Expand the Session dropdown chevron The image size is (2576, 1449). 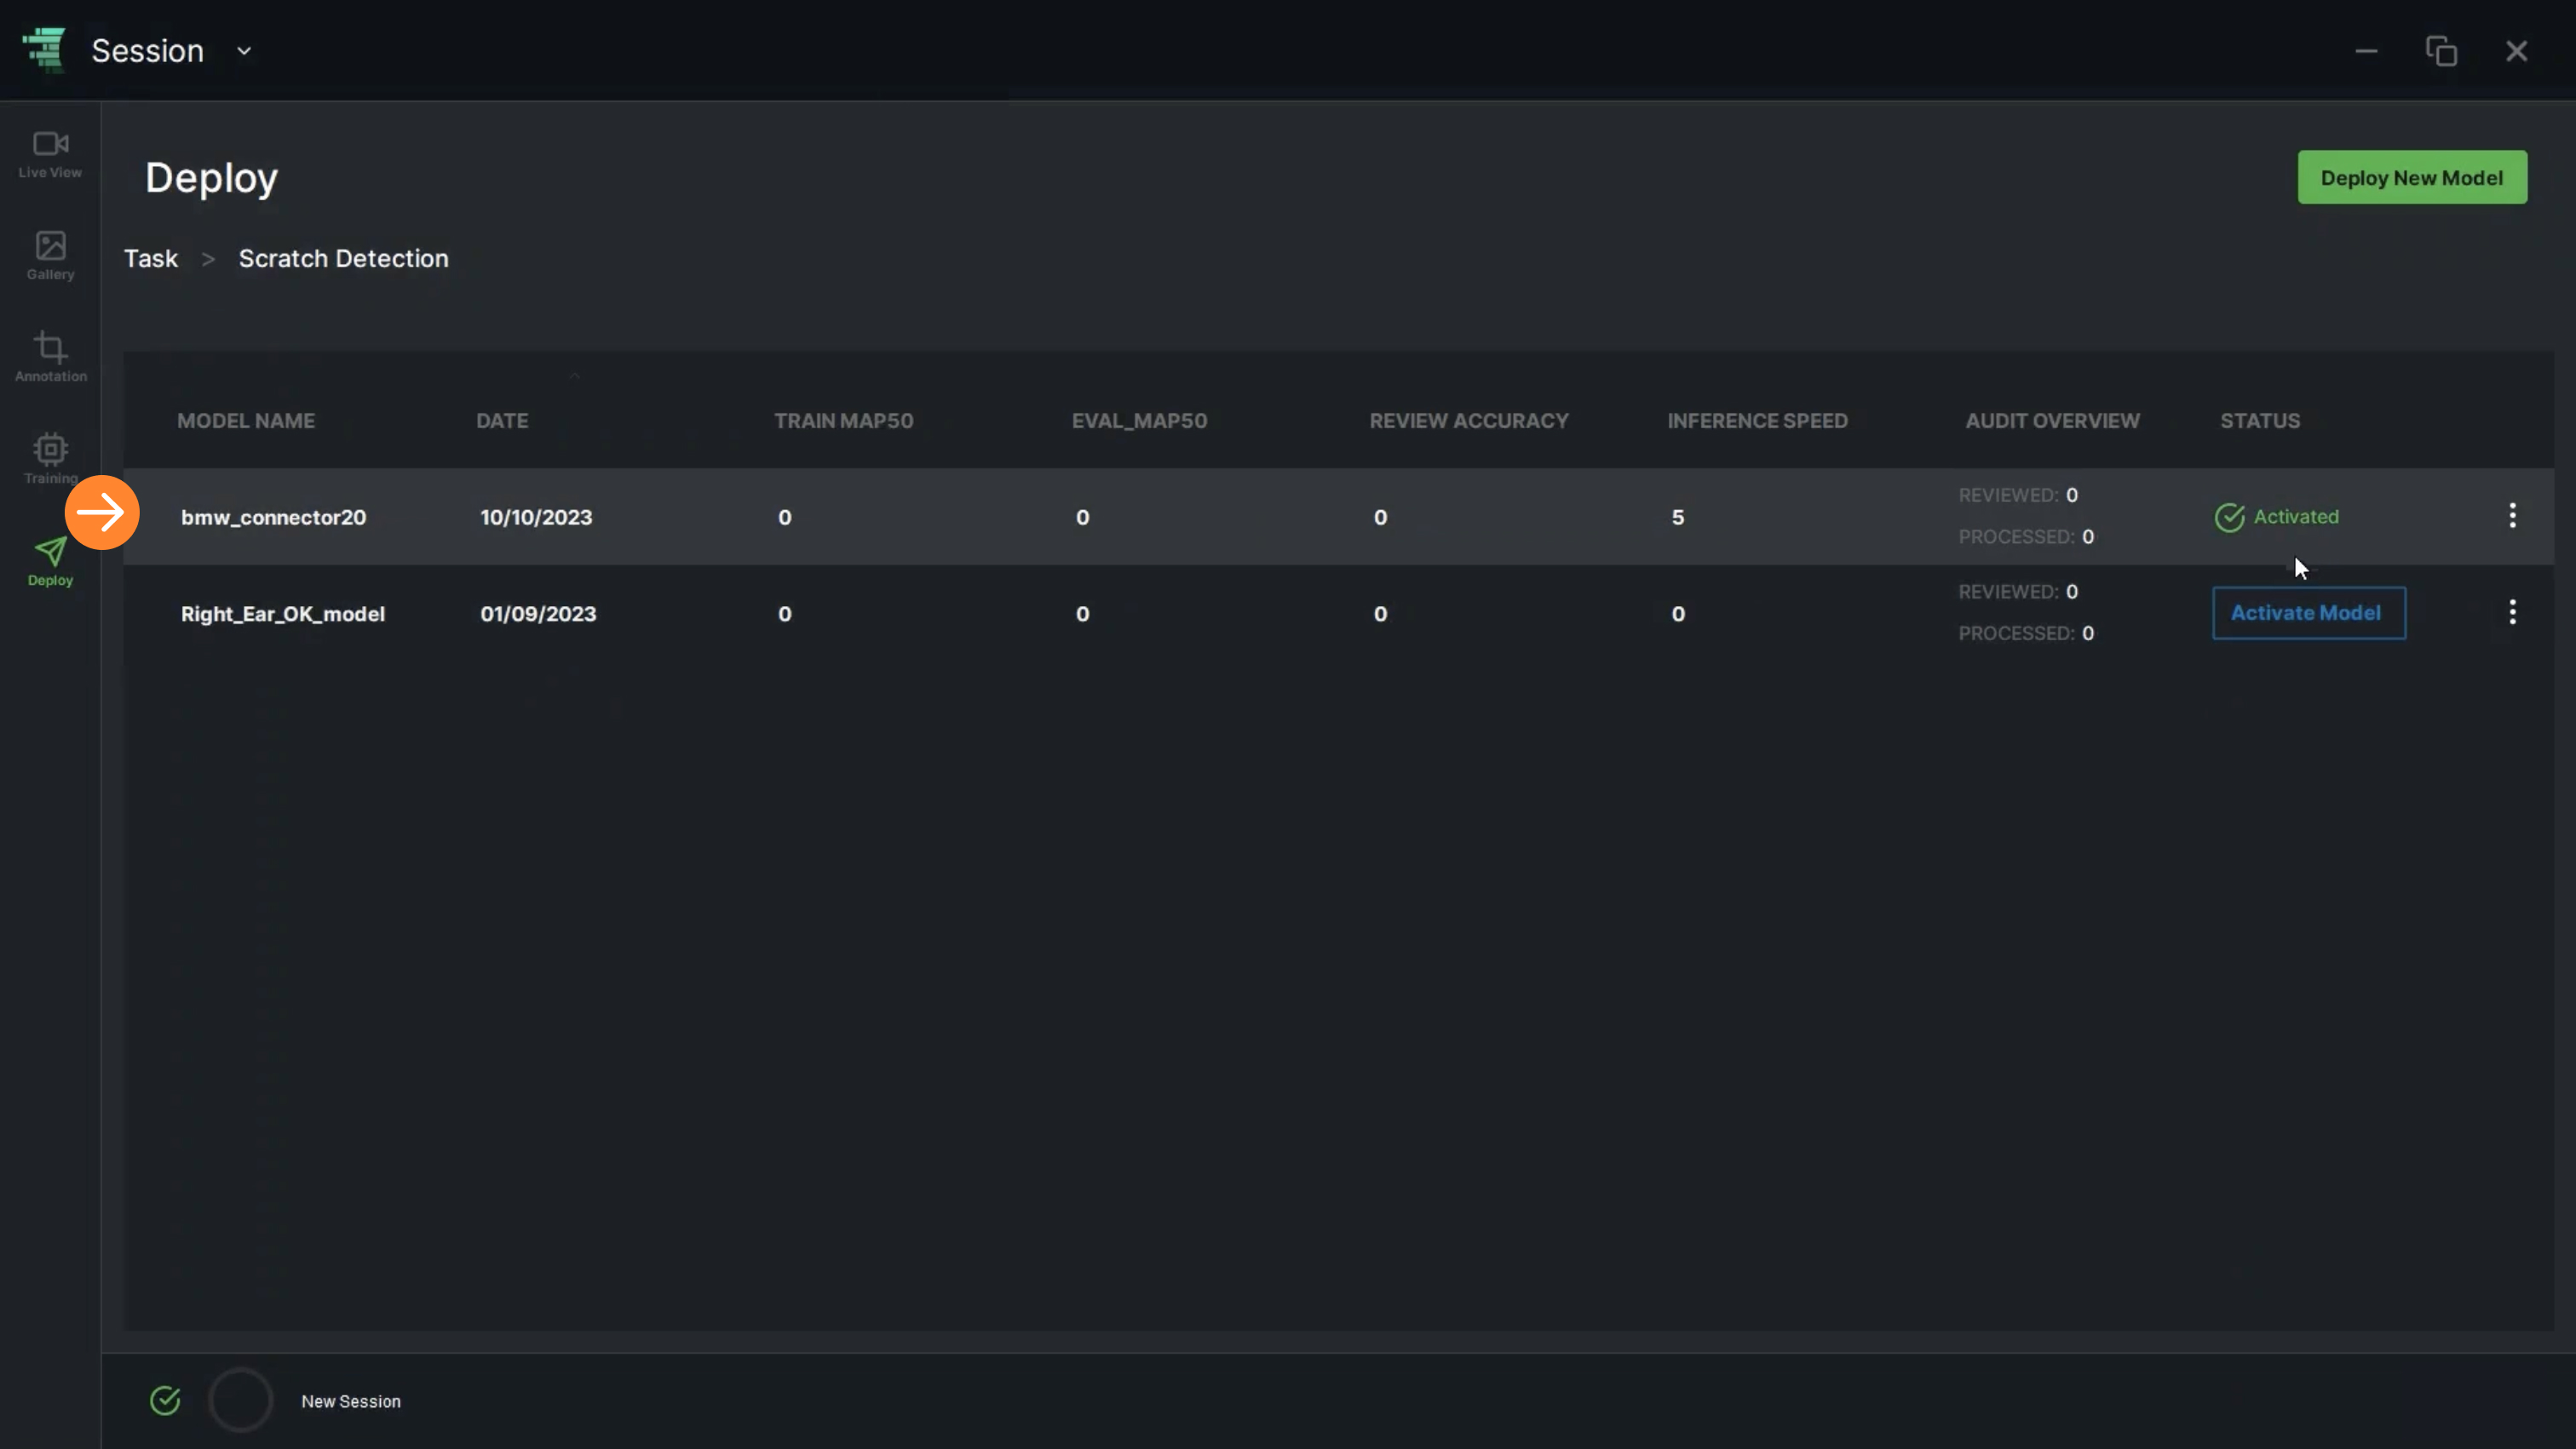[244, 51]
